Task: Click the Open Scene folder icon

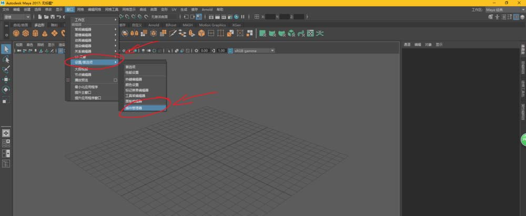Action: coord(46,17)
